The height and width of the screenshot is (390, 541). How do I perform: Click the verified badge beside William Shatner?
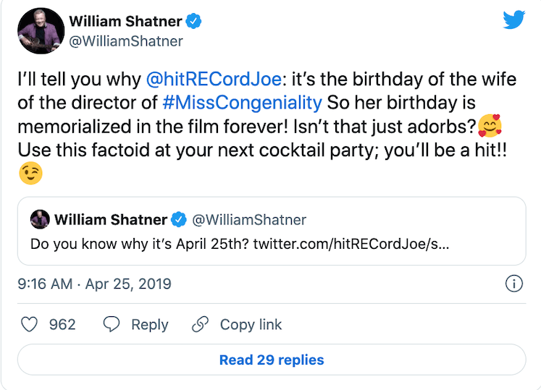pyautogui.click(x=194, y=22)
